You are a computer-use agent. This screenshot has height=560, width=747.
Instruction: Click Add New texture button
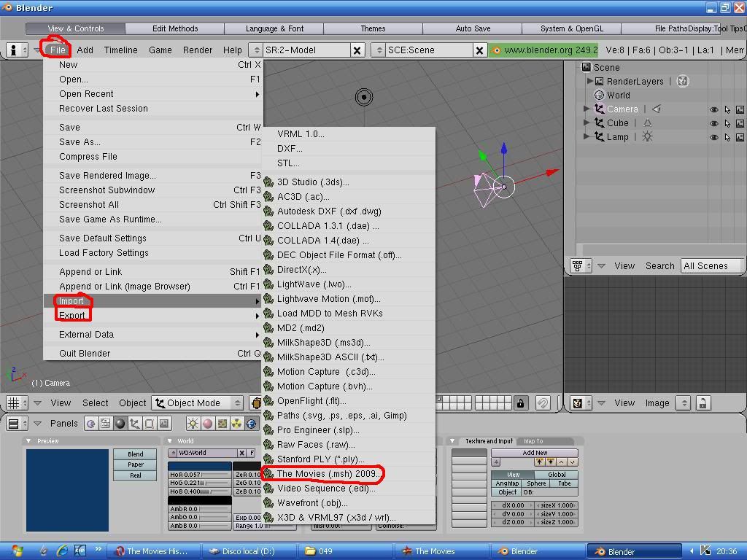tap(535, 453)
